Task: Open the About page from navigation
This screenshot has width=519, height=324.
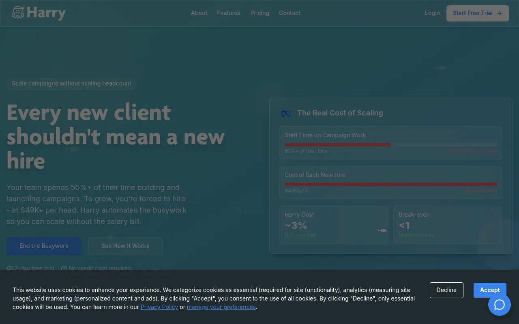Action: 199,13
